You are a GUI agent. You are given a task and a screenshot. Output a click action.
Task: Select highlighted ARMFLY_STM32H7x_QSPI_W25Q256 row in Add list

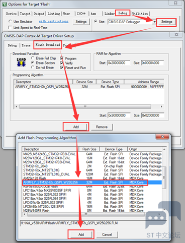(x=92, y=183)
